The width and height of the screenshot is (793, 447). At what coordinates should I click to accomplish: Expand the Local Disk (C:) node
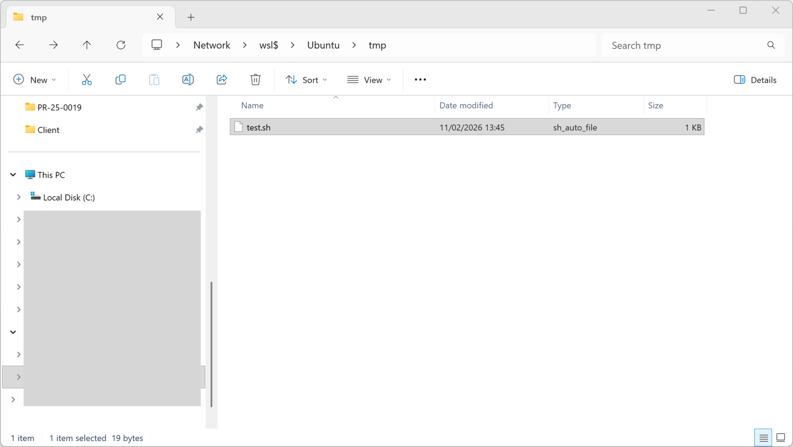19,197
